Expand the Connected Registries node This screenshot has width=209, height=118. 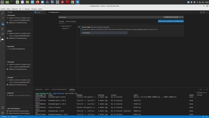[7, 49]
